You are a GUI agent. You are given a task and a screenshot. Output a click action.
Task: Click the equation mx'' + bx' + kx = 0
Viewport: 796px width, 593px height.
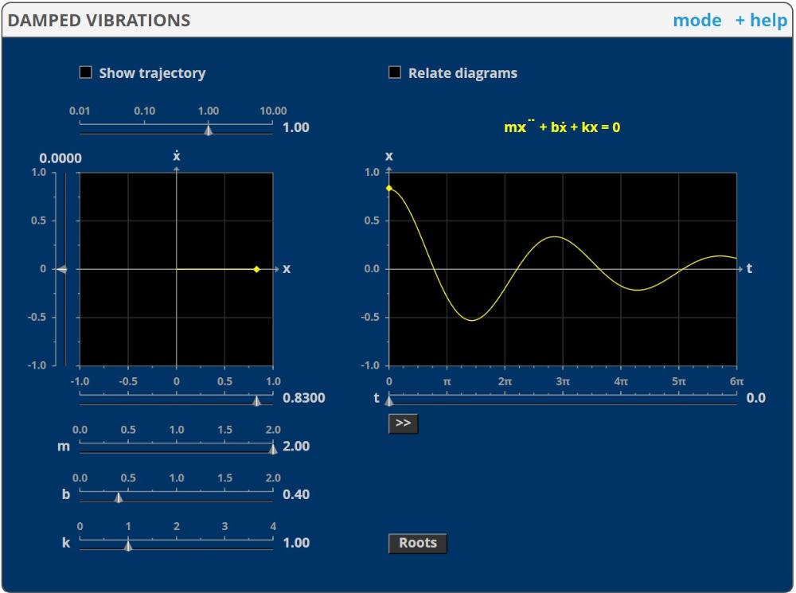click(x=561, y=127)
